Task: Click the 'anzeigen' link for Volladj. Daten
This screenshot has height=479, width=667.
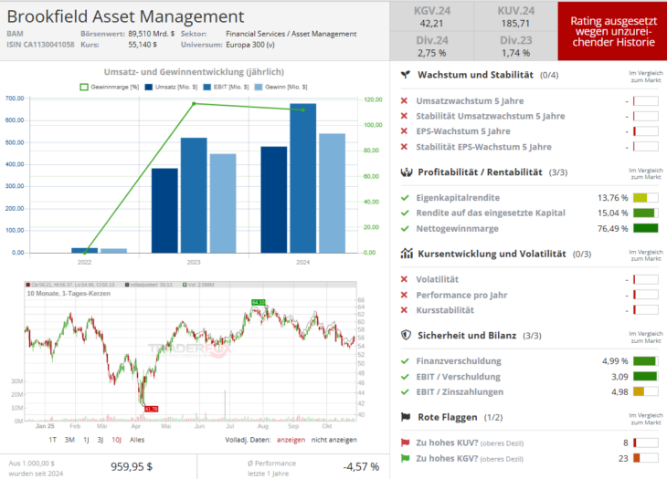Action: (x=291, y=439)
